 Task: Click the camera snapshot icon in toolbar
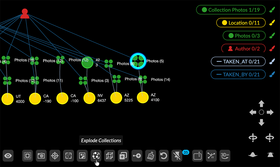(x=41, y=156)
